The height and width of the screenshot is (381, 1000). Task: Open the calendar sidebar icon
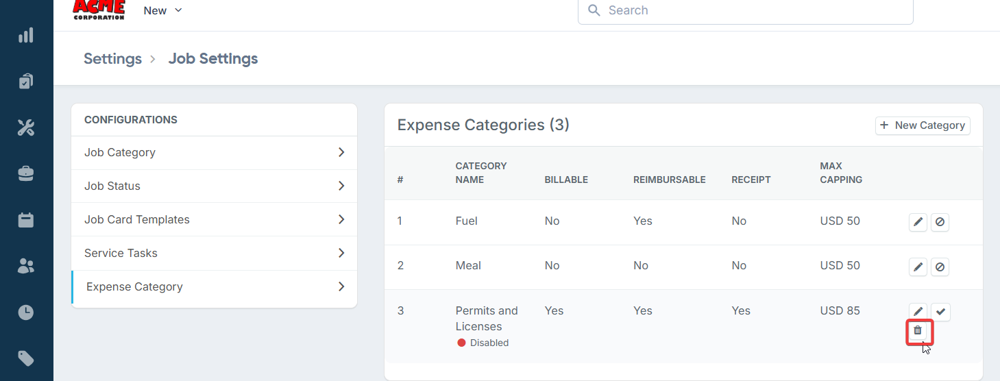(x=26, y=220)
